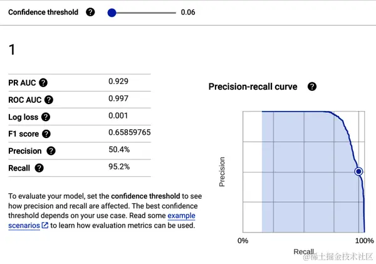Click the help icon beside Confidence threshold
The height and width of the screenshot is (264, 376).
(91, 12)
